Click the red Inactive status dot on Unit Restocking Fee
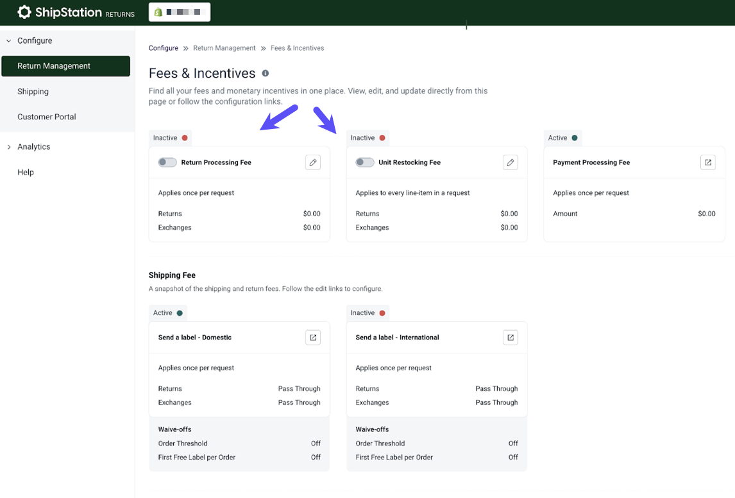 [x=383, y=137]
